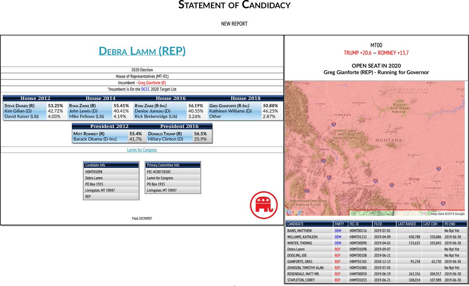Click the FEC #C00718585 committee ID
Screen dimensions: 469x286
(x=159, y=172)
